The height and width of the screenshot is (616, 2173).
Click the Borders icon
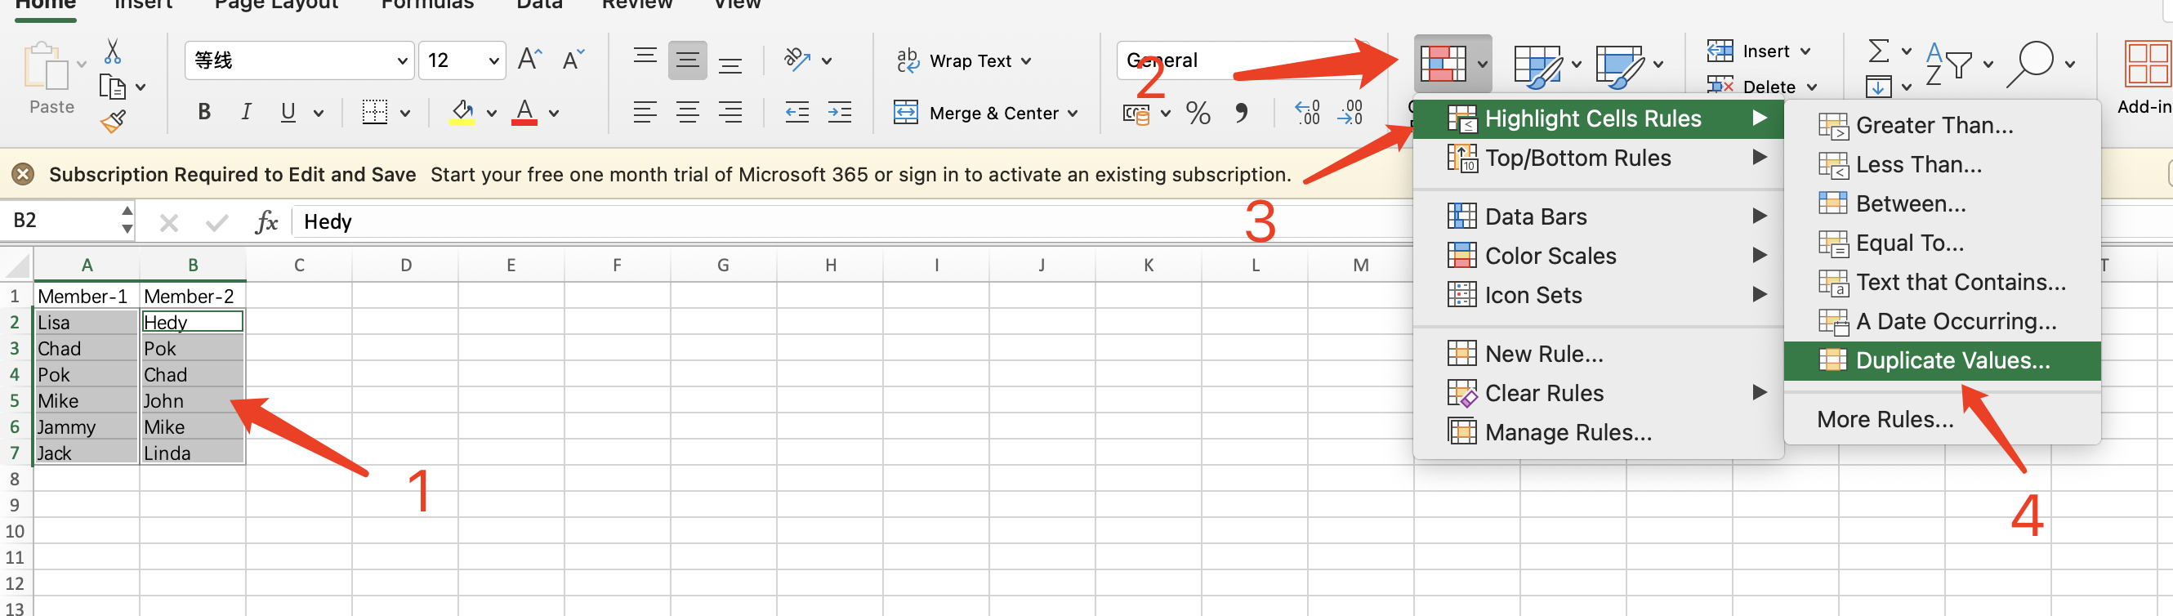coord(374,112)
